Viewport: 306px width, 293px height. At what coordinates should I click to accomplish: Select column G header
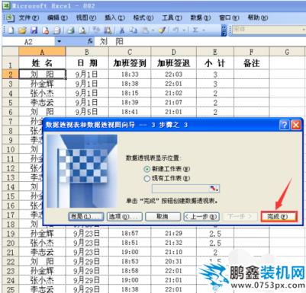pyautogui.click(x=287, y=52)
